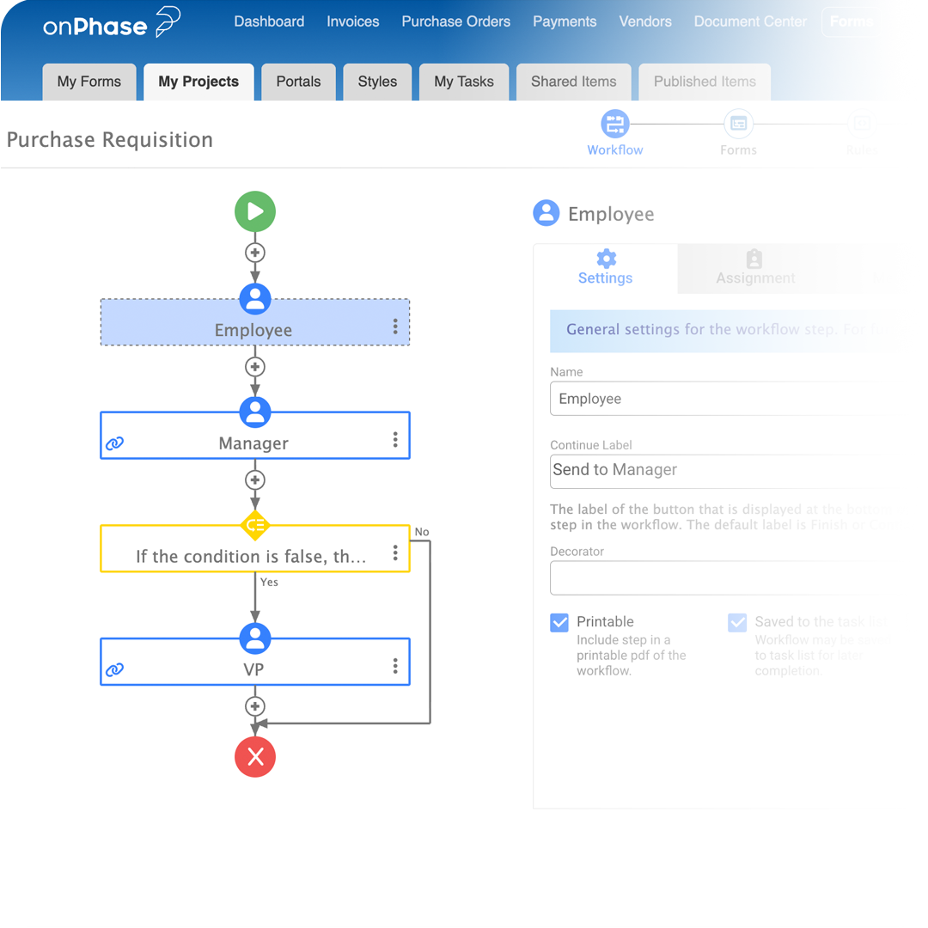Switch to the My Tasks tab

pos(464,82)
